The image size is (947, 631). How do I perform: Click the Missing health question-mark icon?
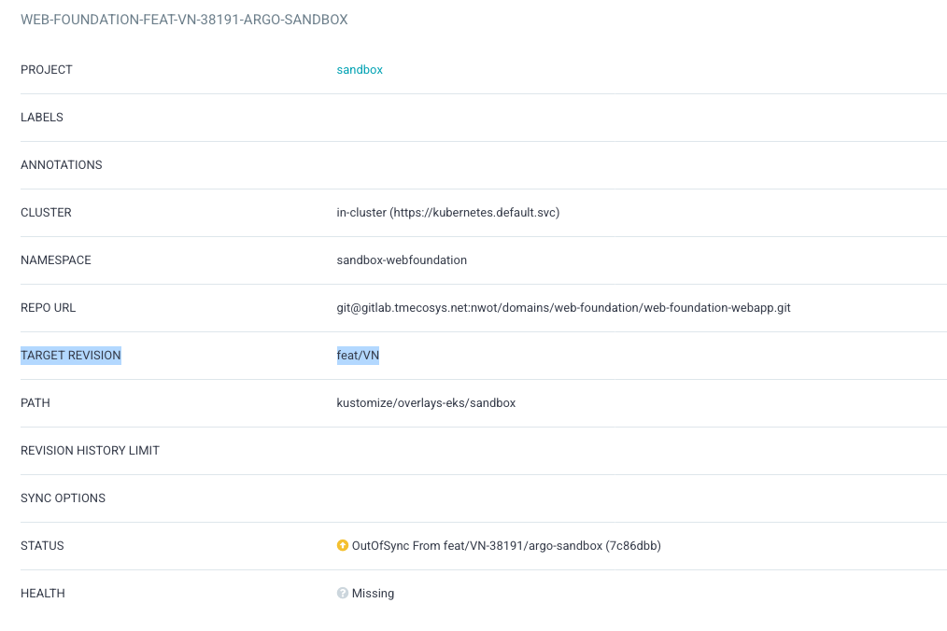pos(343,593)
